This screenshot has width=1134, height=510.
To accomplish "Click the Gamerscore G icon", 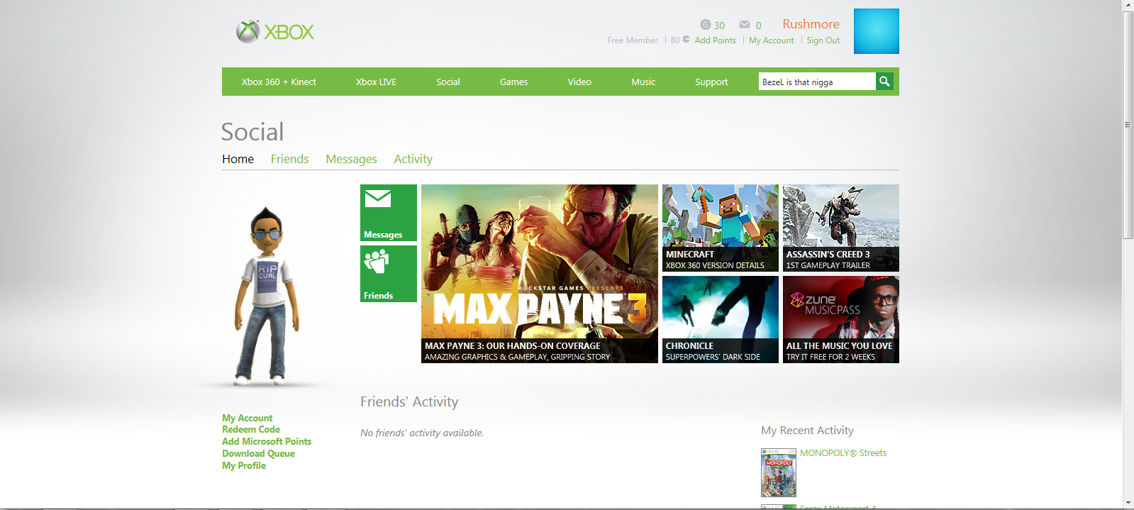I will pos(705,25).
